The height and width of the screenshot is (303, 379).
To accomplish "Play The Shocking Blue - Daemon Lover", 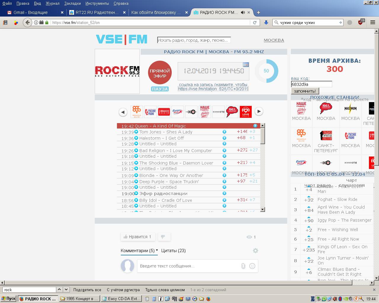I will click(136, 163).
